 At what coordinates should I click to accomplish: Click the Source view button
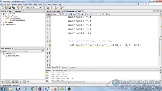pyautogui.click(x=49, y=14)
